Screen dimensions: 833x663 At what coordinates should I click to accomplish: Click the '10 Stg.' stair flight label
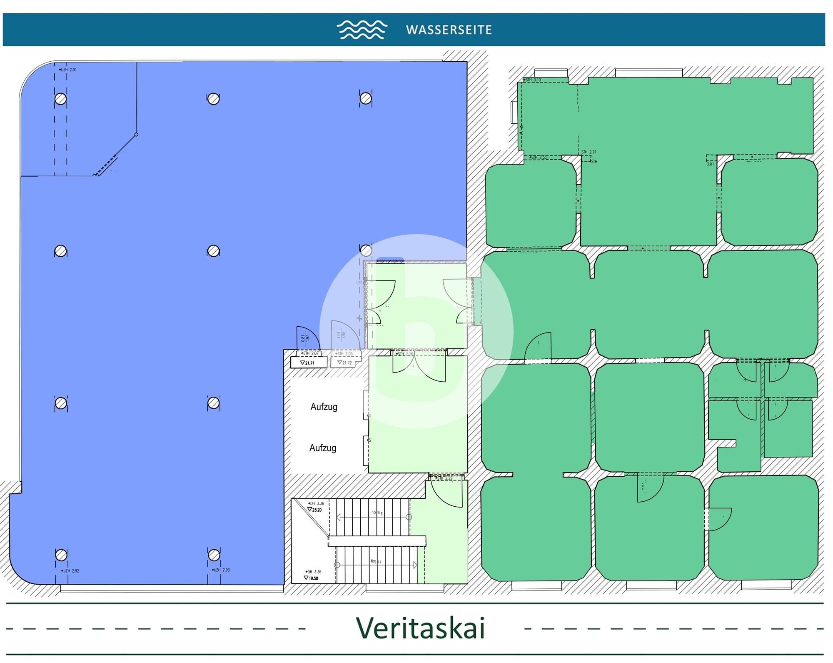point(377,513)
